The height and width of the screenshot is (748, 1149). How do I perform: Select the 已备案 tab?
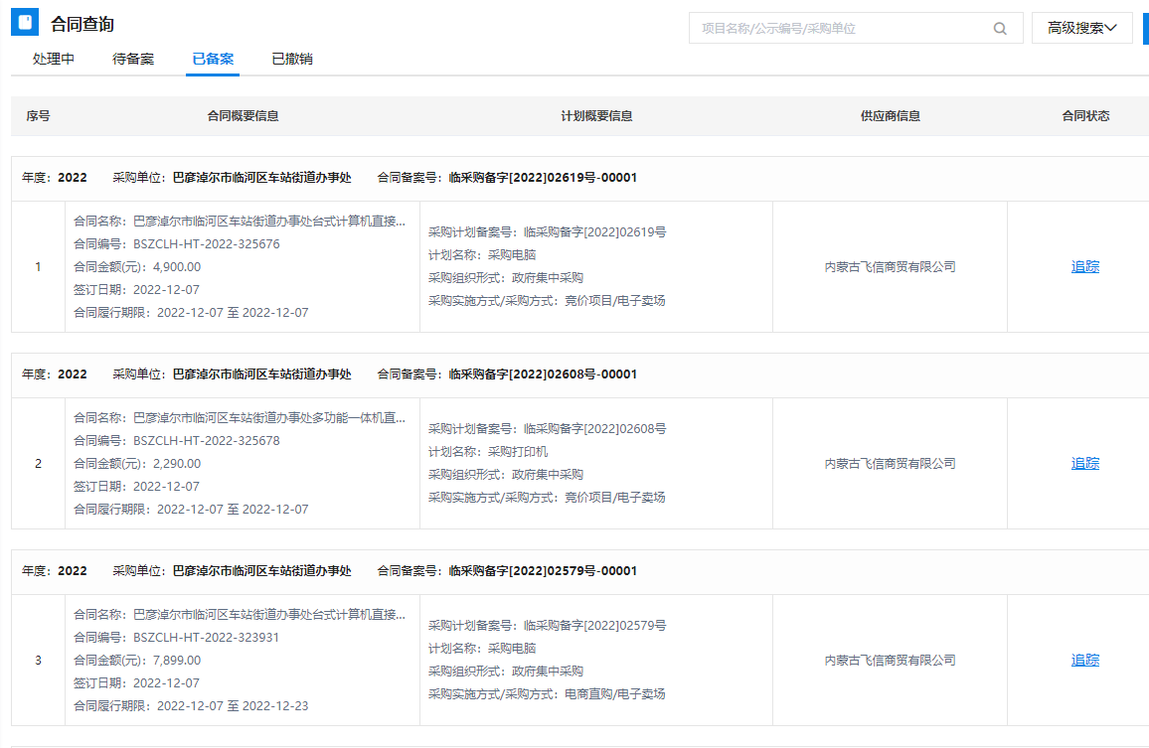[x=213, y=59]
